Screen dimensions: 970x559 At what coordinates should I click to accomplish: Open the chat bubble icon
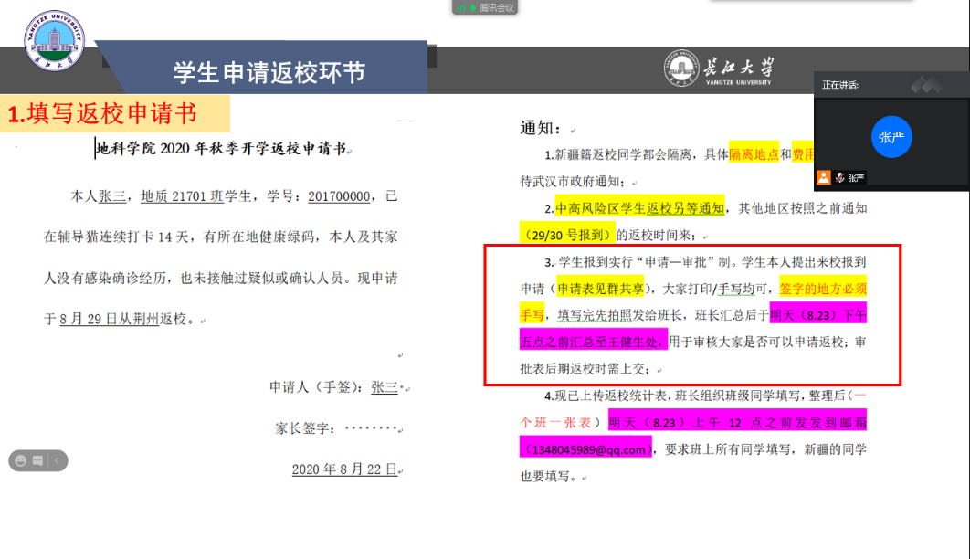click(38, 461)
